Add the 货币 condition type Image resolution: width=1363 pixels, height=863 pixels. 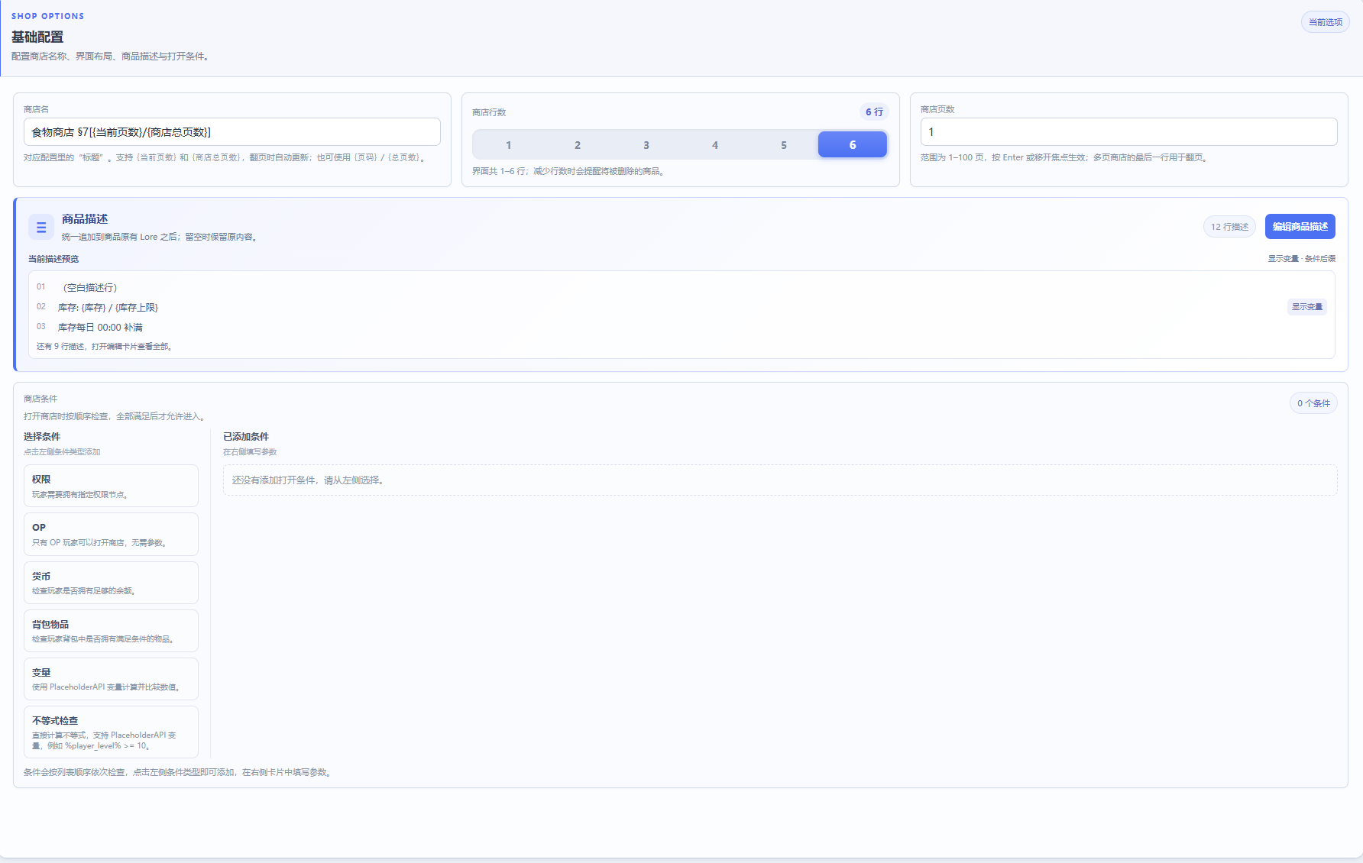111,583
